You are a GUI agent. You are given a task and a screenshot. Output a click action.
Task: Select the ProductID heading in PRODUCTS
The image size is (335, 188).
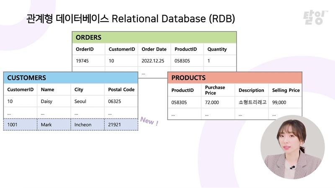pos(183,90)
